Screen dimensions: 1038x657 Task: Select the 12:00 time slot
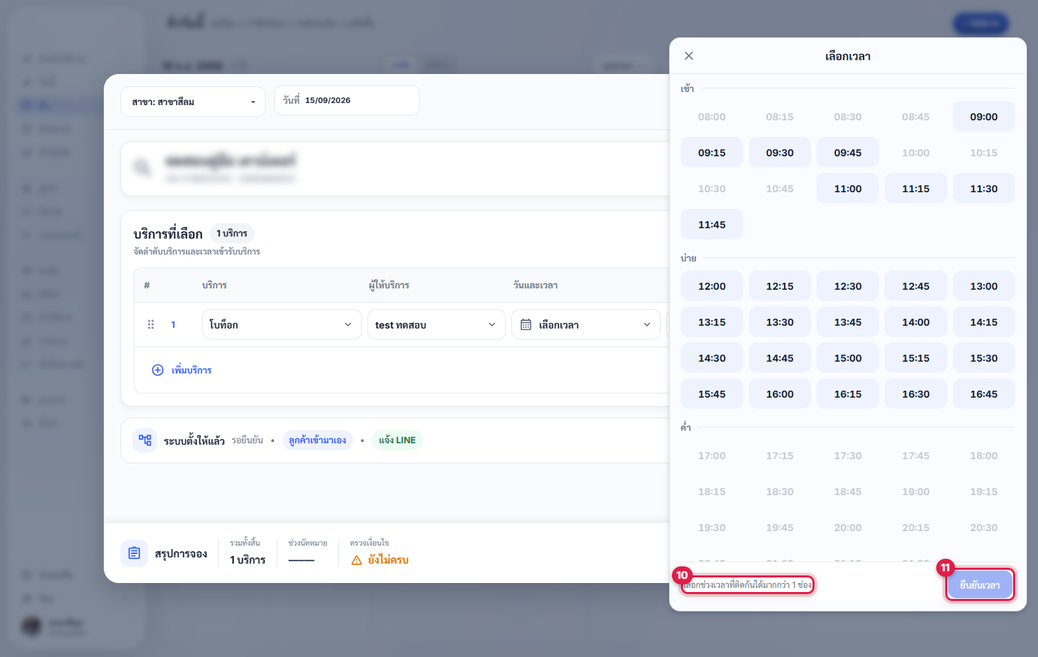pyautogui.click(x=712, y=286)
